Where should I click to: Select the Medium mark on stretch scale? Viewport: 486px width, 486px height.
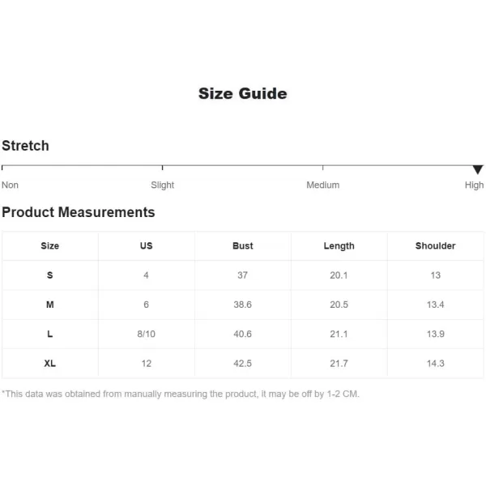click(x=322, y=168)
